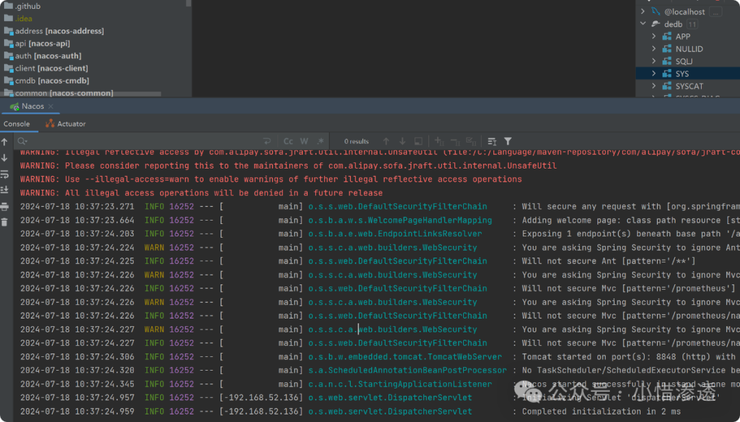Expand the SQLJ schema
740x422 pixels.
tap(654, 61)
